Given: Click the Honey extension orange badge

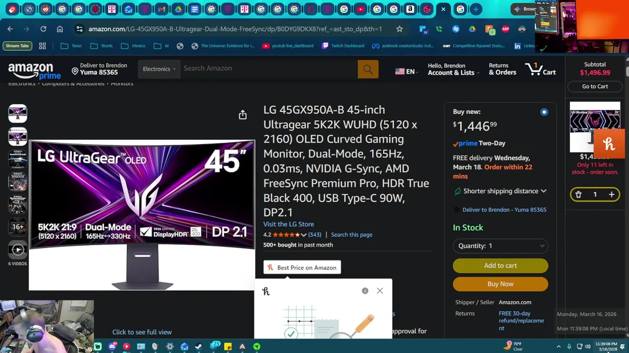Looking at the screenshot, I should point(609,144).
